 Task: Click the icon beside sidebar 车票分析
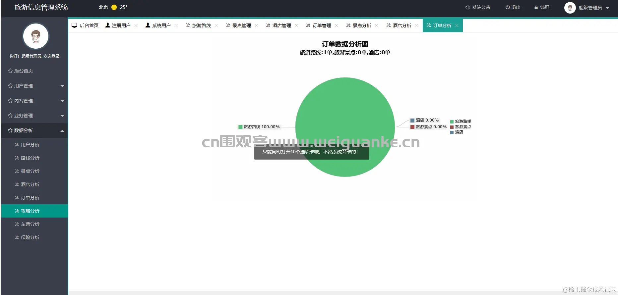pos(17,224)
